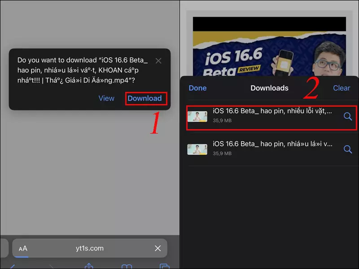This screenshot has height=269, width=359.
Task: Tap View in the download prompt
Action: point(106,98)
